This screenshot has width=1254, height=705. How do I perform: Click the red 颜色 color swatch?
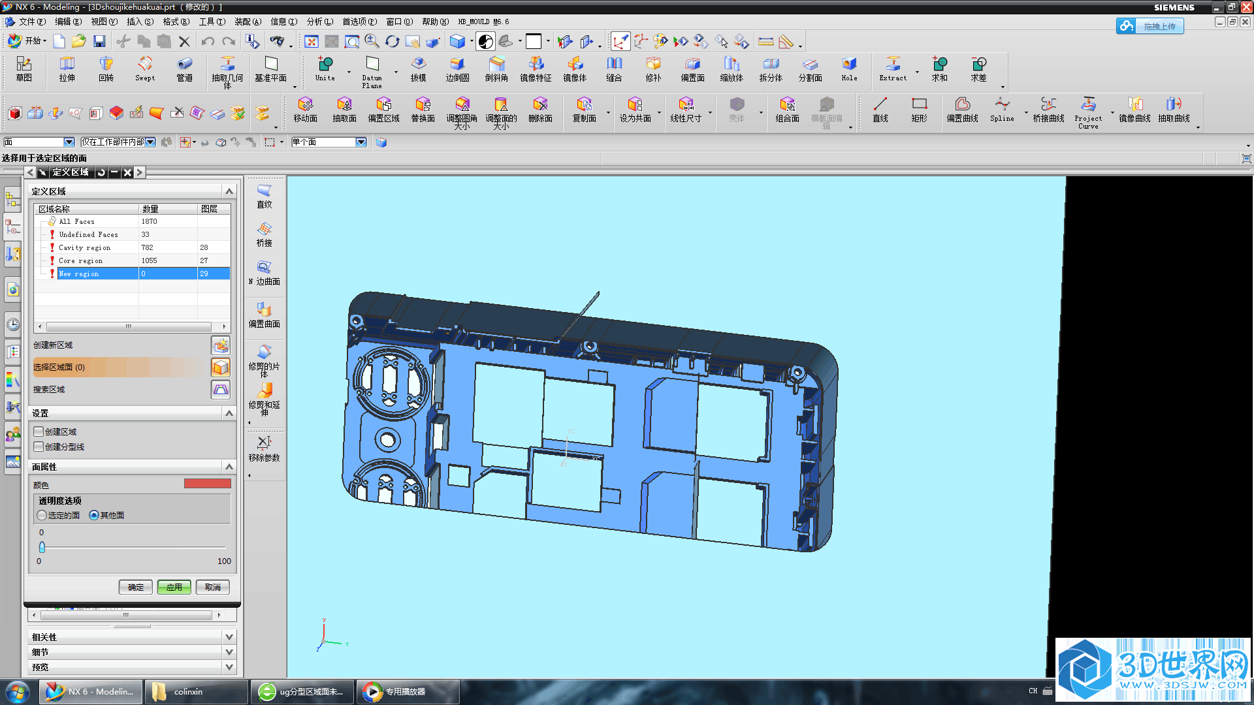(208, 484)
